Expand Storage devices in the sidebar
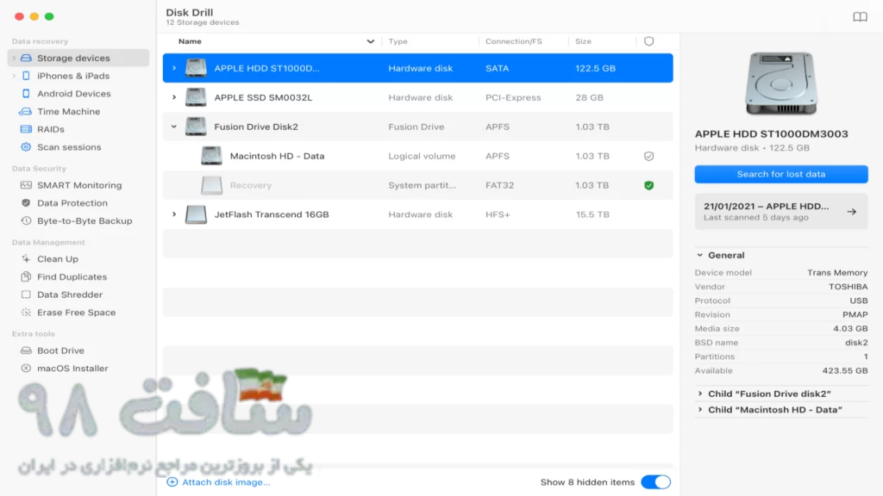 coord(14,58)
